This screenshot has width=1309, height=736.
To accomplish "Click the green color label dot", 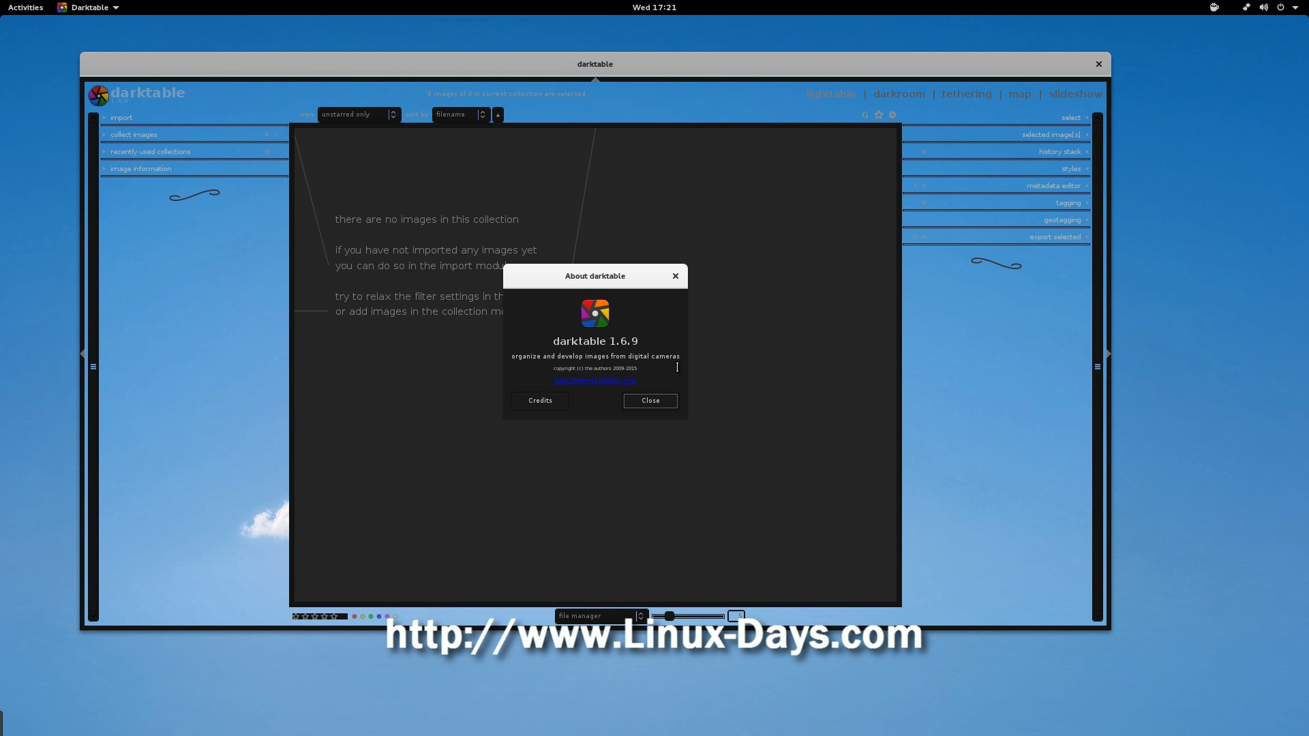I will pos(371,617).
